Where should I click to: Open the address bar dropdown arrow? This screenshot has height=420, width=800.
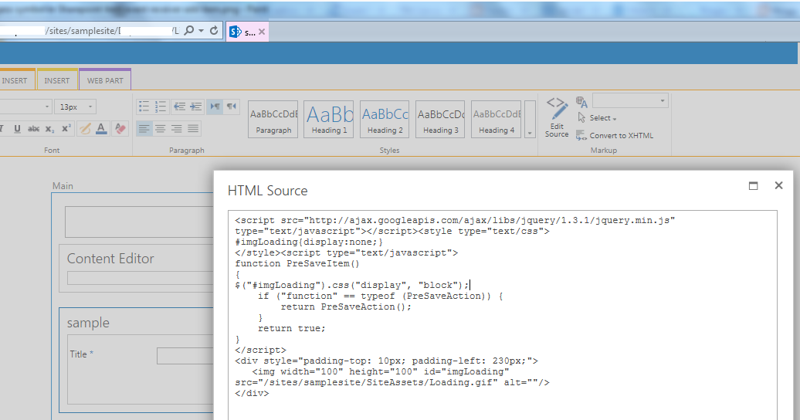pos(201,31)
